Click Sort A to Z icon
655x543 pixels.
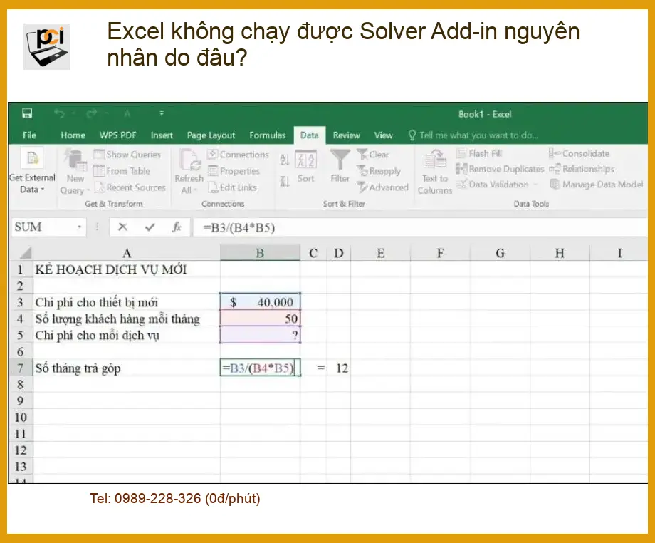click(x=285, y=160)
